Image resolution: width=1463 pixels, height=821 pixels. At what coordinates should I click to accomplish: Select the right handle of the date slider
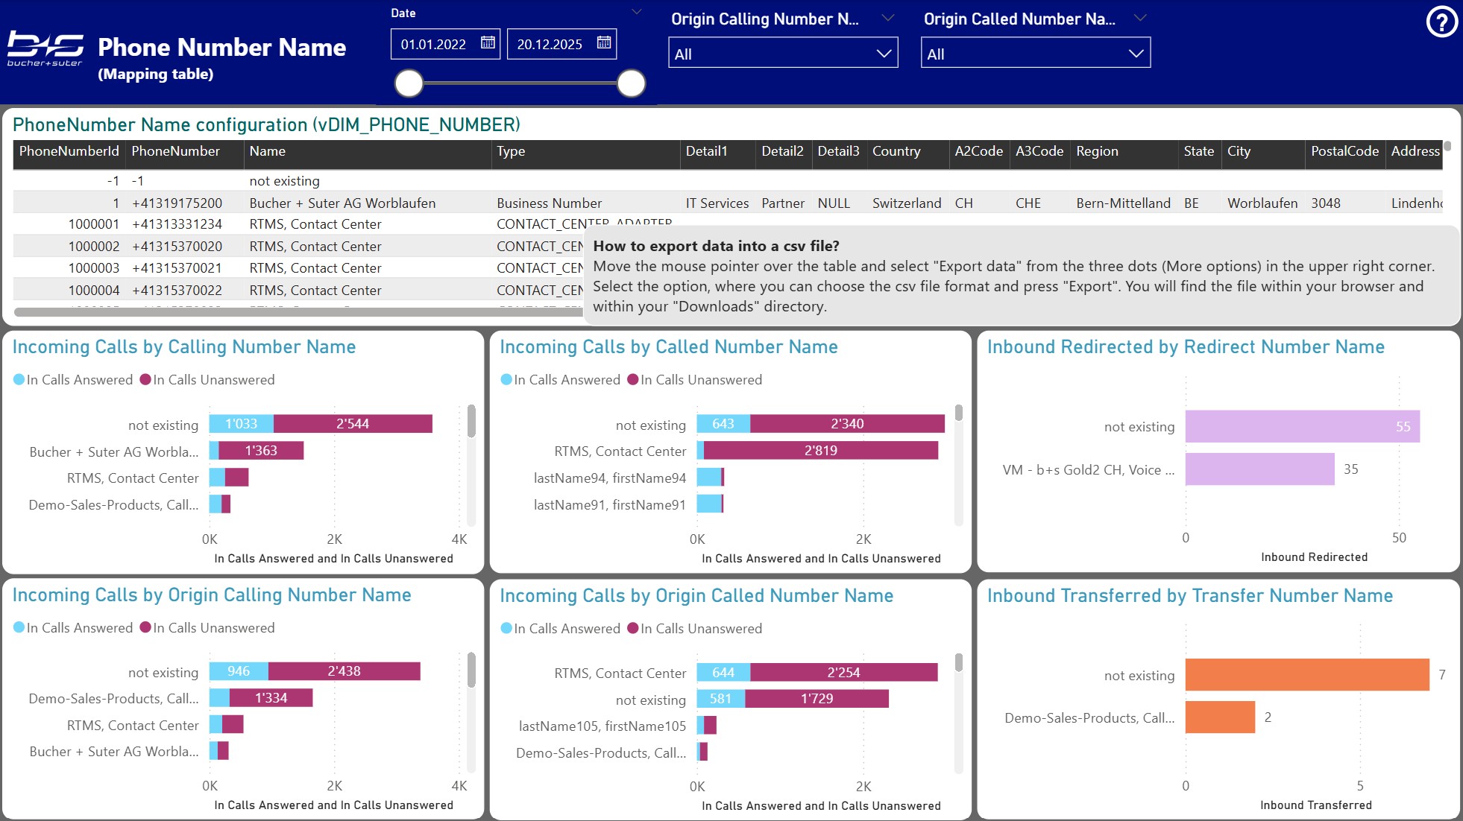point(631,83)
